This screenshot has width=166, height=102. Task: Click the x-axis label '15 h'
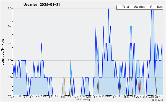107,96
